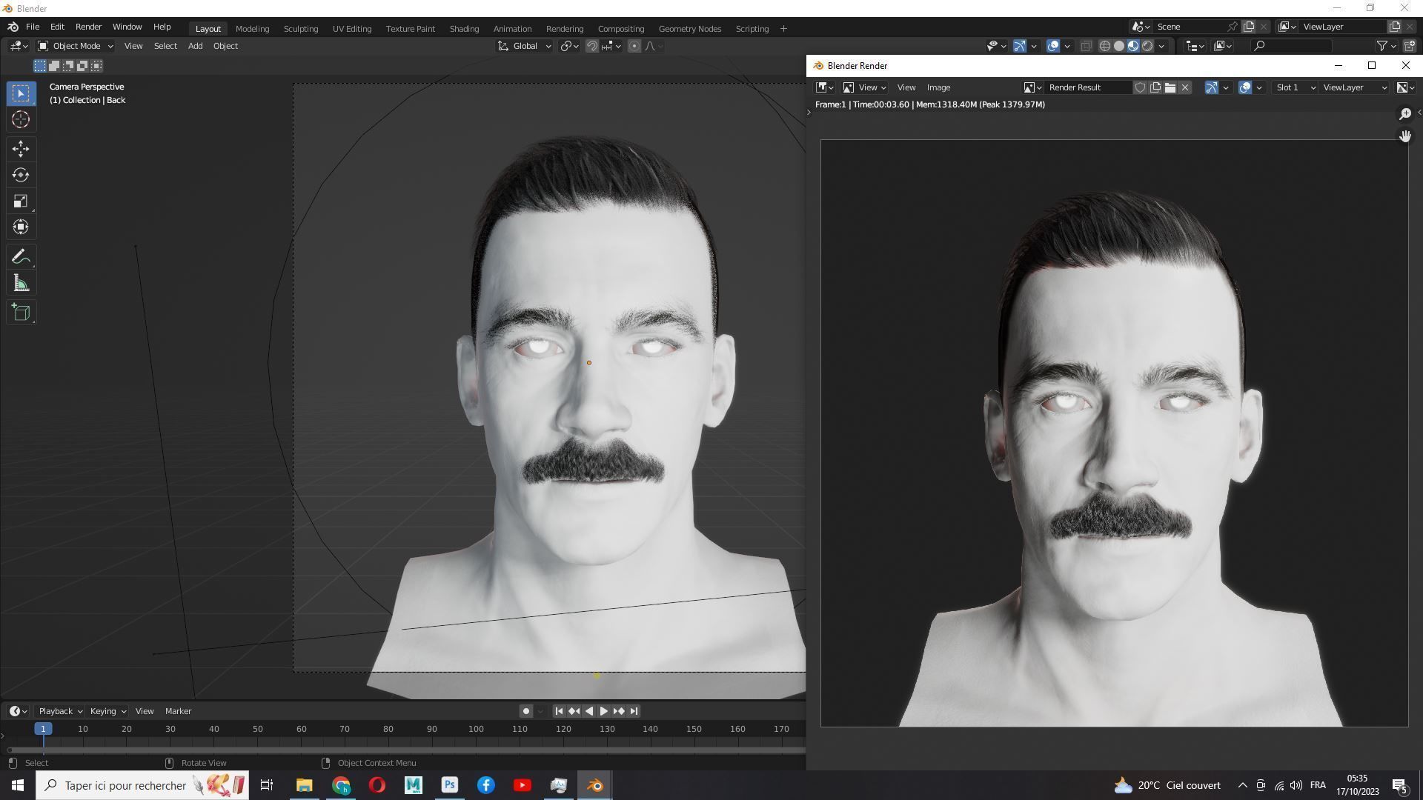
Task: Toggle X-ray mode in viewport header
Action: point(1087,46)
